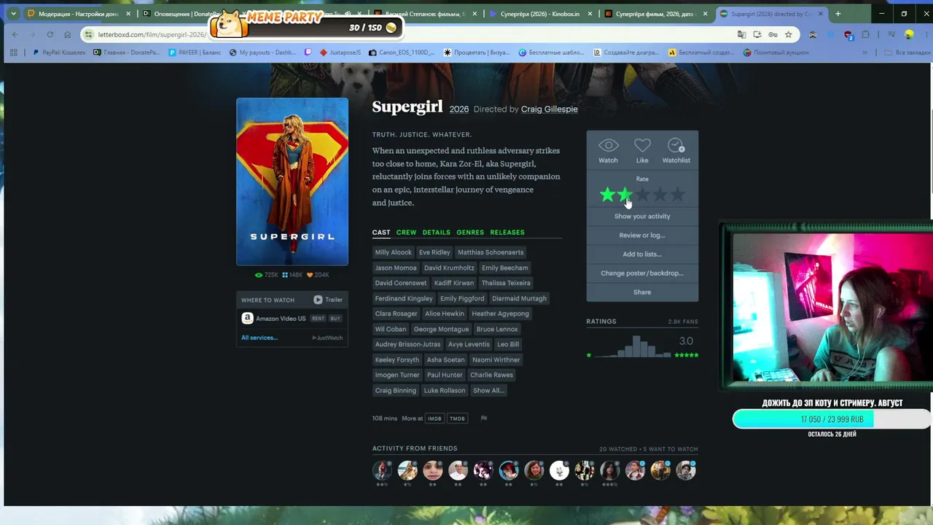
Task: Click the translate page icon in address bar
Action: (741, 34)
